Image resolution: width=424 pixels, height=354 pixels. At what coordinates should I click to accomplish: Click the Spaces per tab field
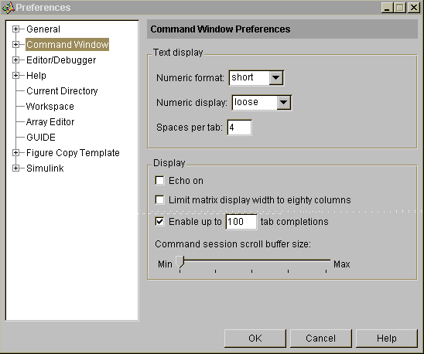(239, 128)
